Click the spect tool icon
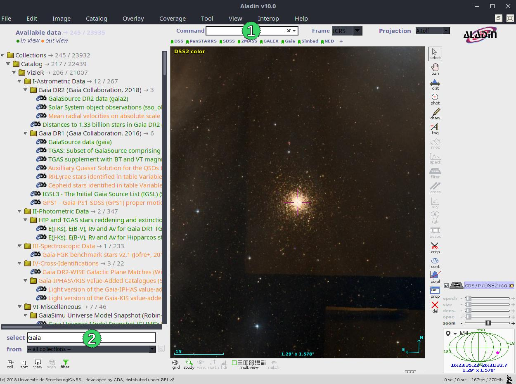 (x=435, y=159)
